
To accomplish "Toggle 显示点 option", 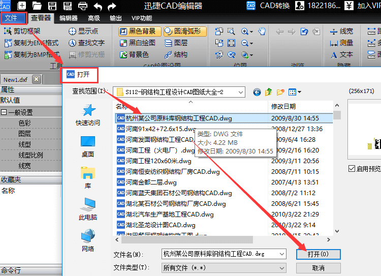I will coord(83,31).
